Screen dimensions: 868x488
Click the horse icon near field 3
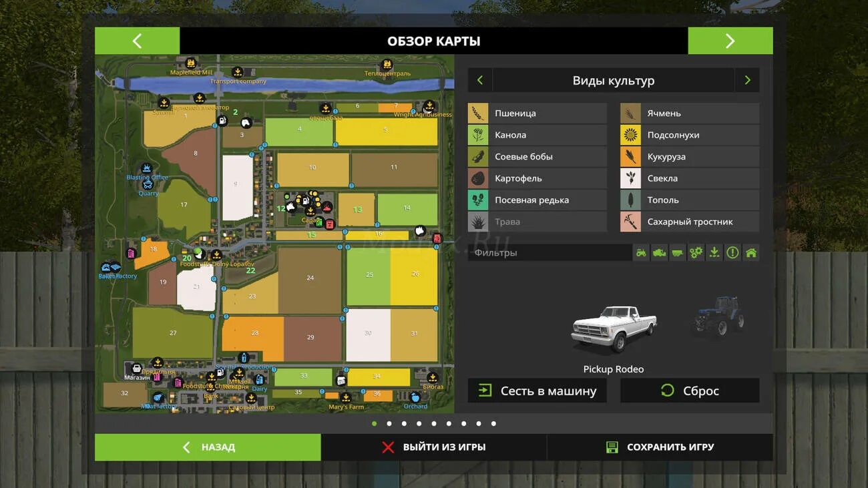[246, 123]
